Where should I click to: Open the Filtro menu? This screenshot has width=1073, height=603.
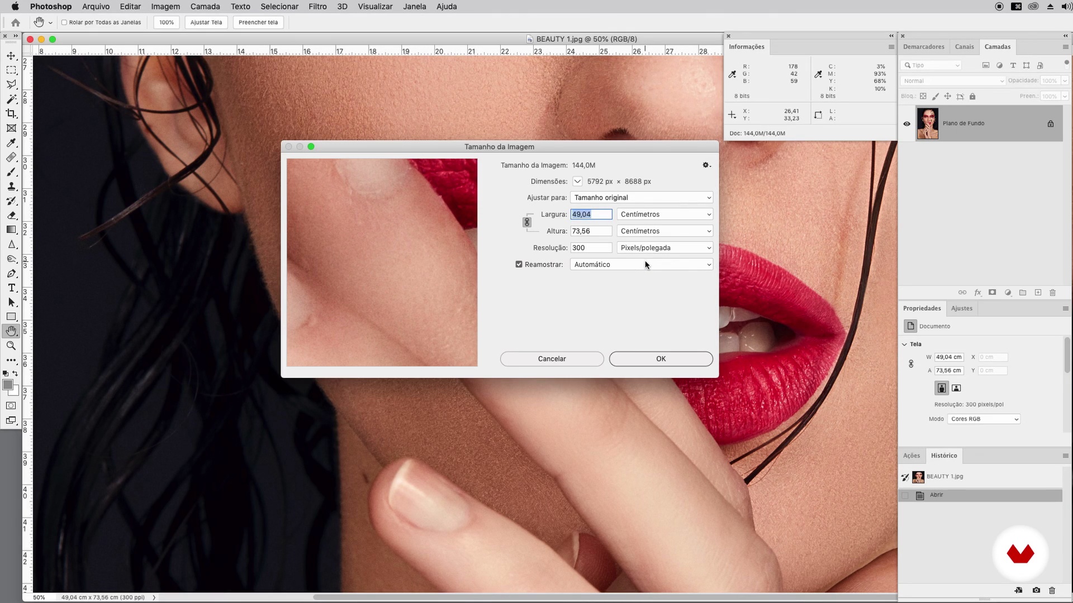click(317, 7)
